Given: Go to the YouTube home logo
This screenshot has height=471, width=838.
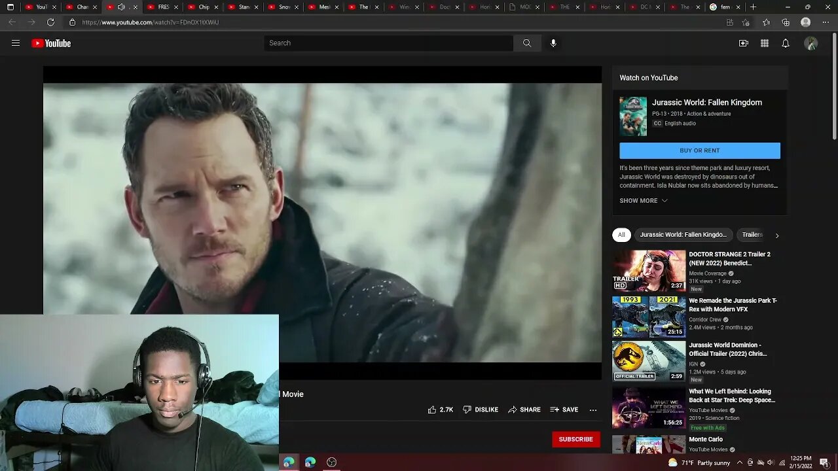Looking at the screenshot, I should [51, 43].
